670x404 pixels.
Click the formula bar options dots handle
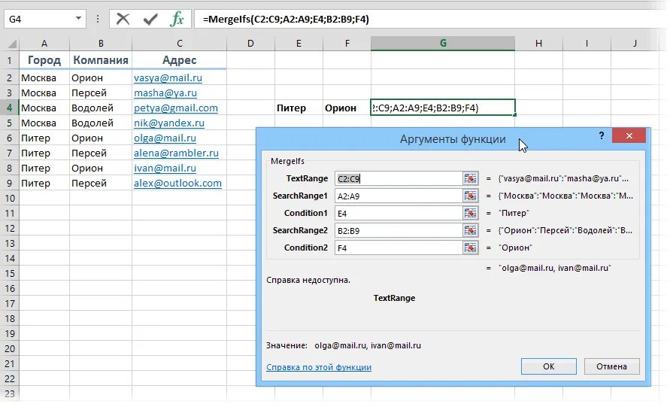(98, 19)
